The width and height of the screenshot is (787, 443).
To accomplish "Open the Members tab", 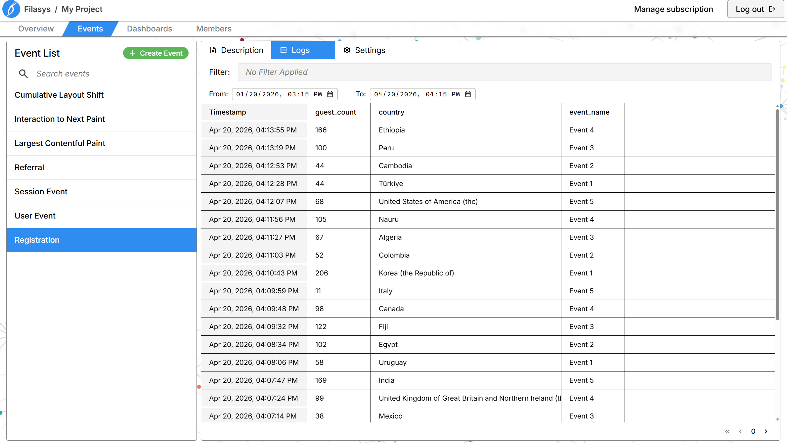I will [213, 29].
